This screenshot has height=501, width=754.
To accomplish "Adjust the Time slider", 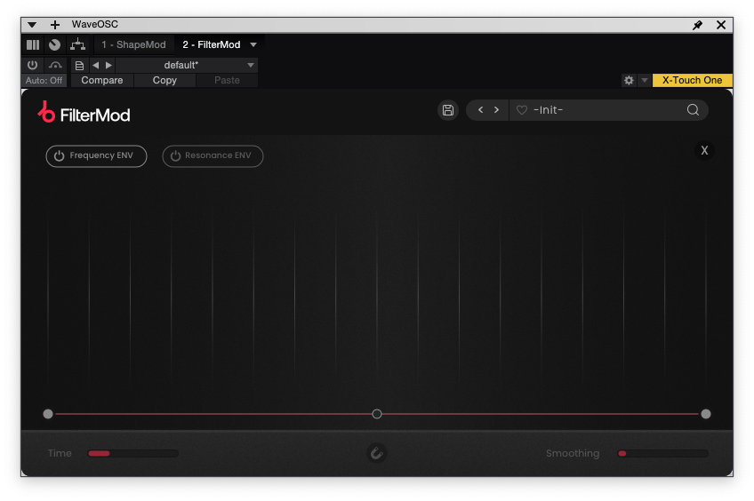I will pos(133,453).
